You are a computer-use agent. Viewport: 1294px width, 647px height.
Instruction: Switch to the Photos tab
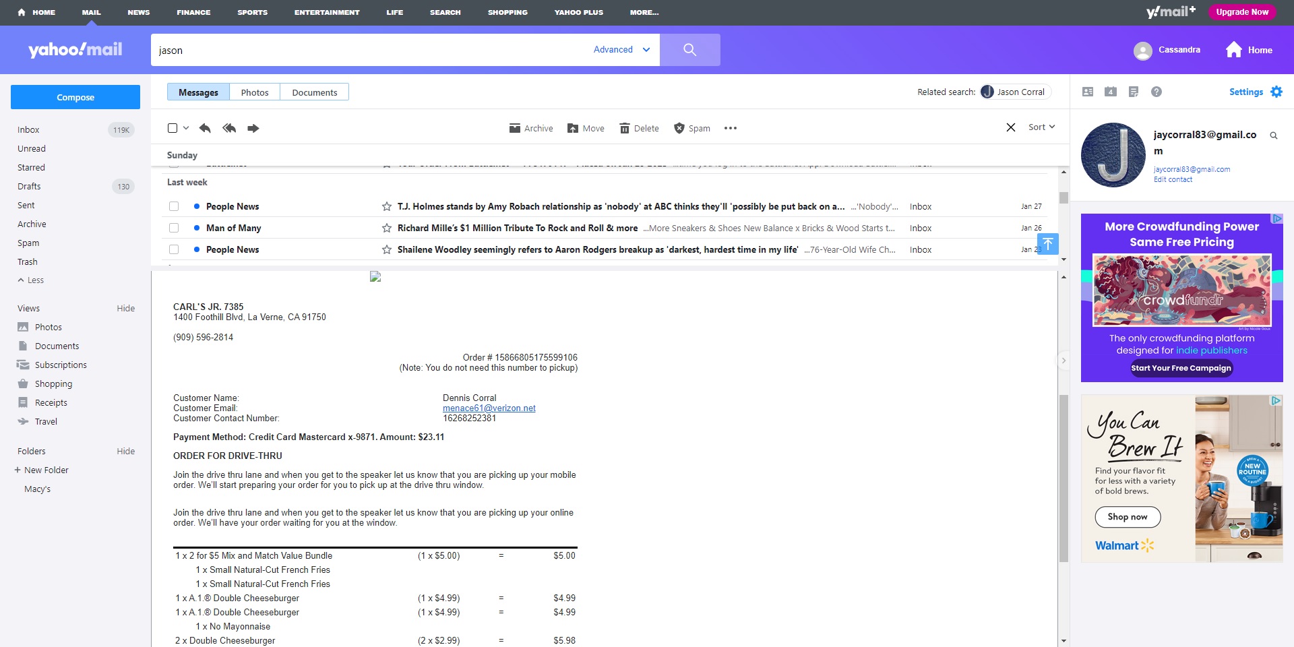[x=255, y=92]
